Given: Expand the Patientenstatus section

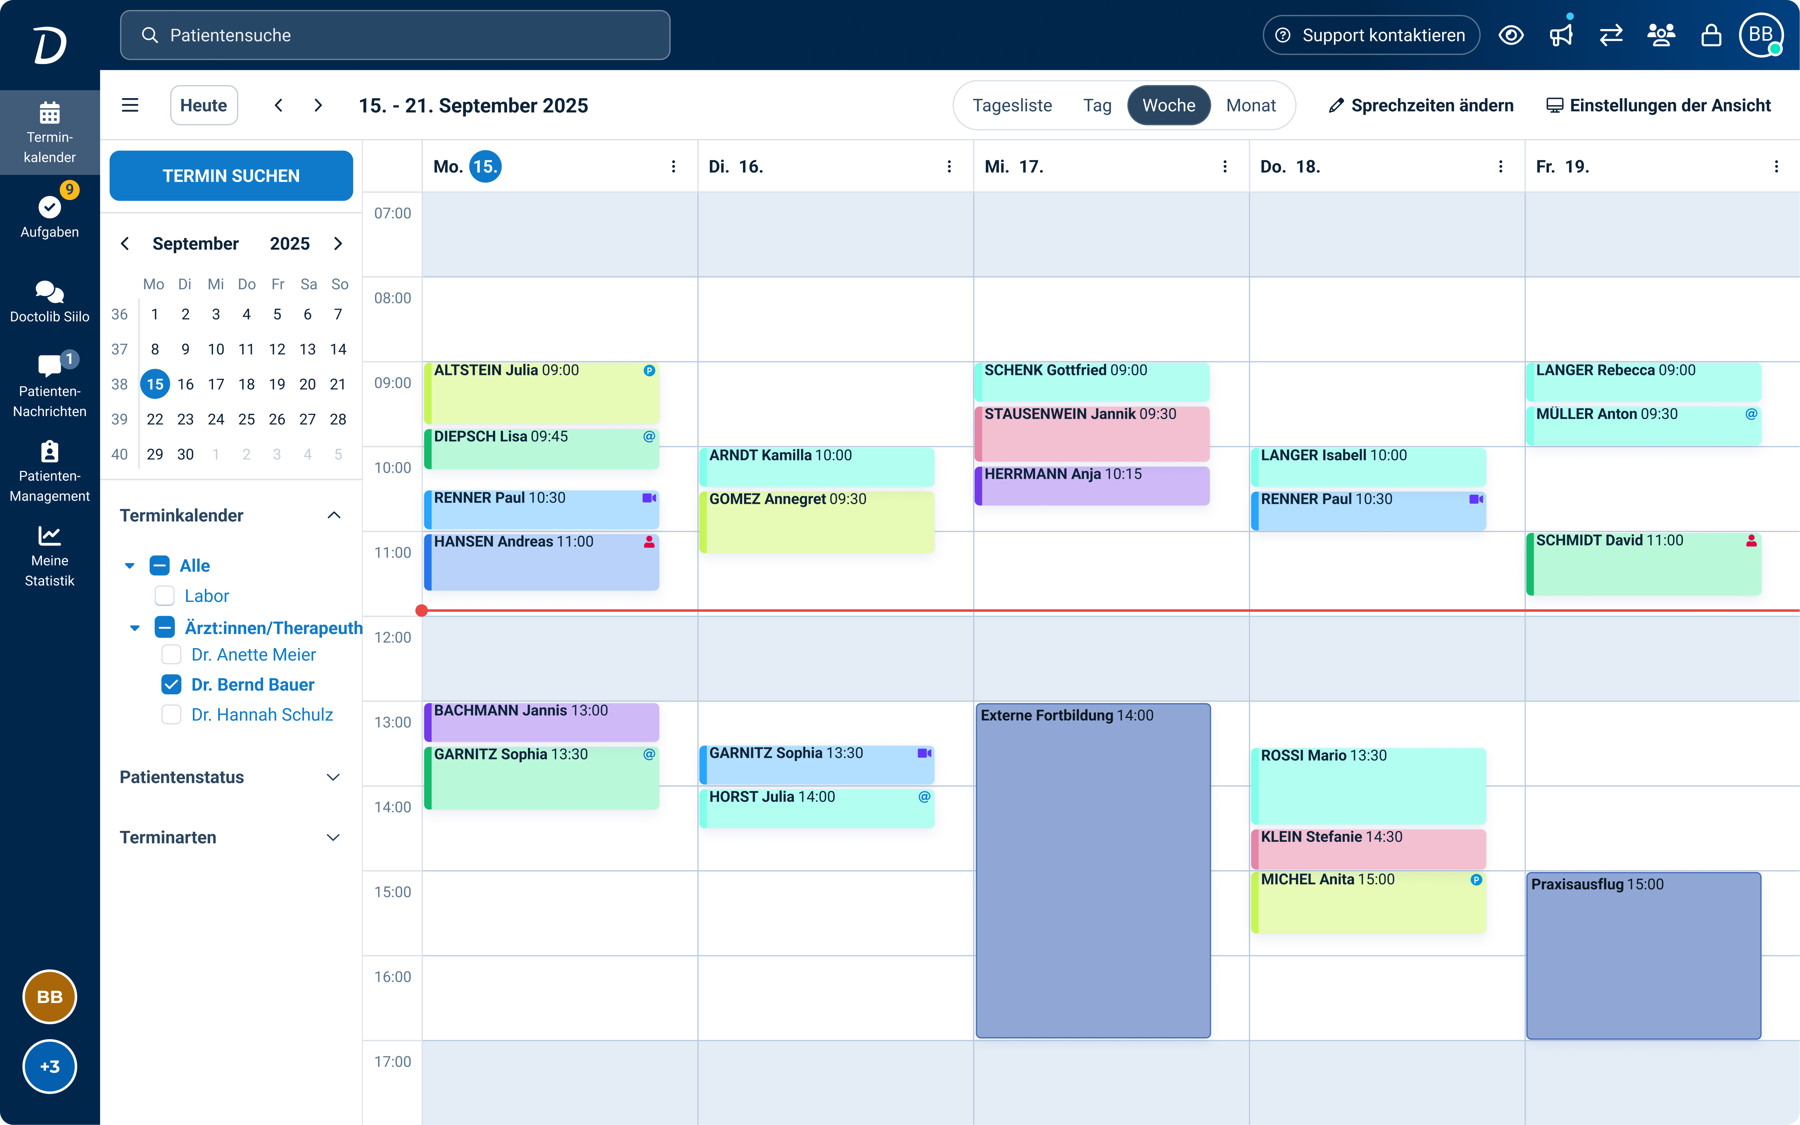Looking at the screenshot, I should [333, 778].
